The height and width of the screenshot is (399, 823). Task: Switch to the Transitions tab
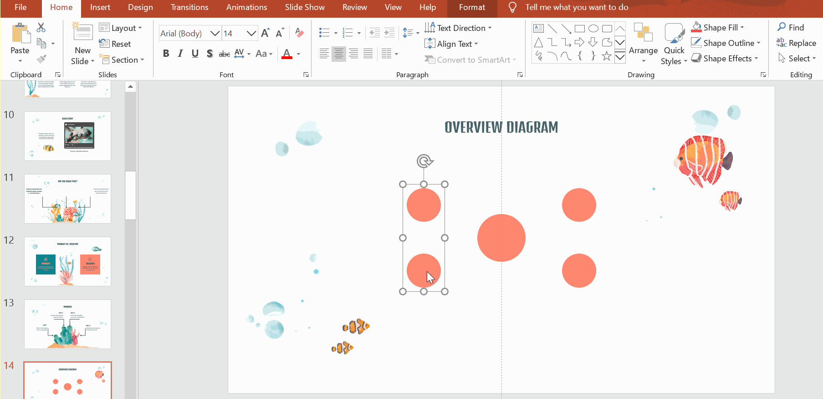click(x=189, y=7)
